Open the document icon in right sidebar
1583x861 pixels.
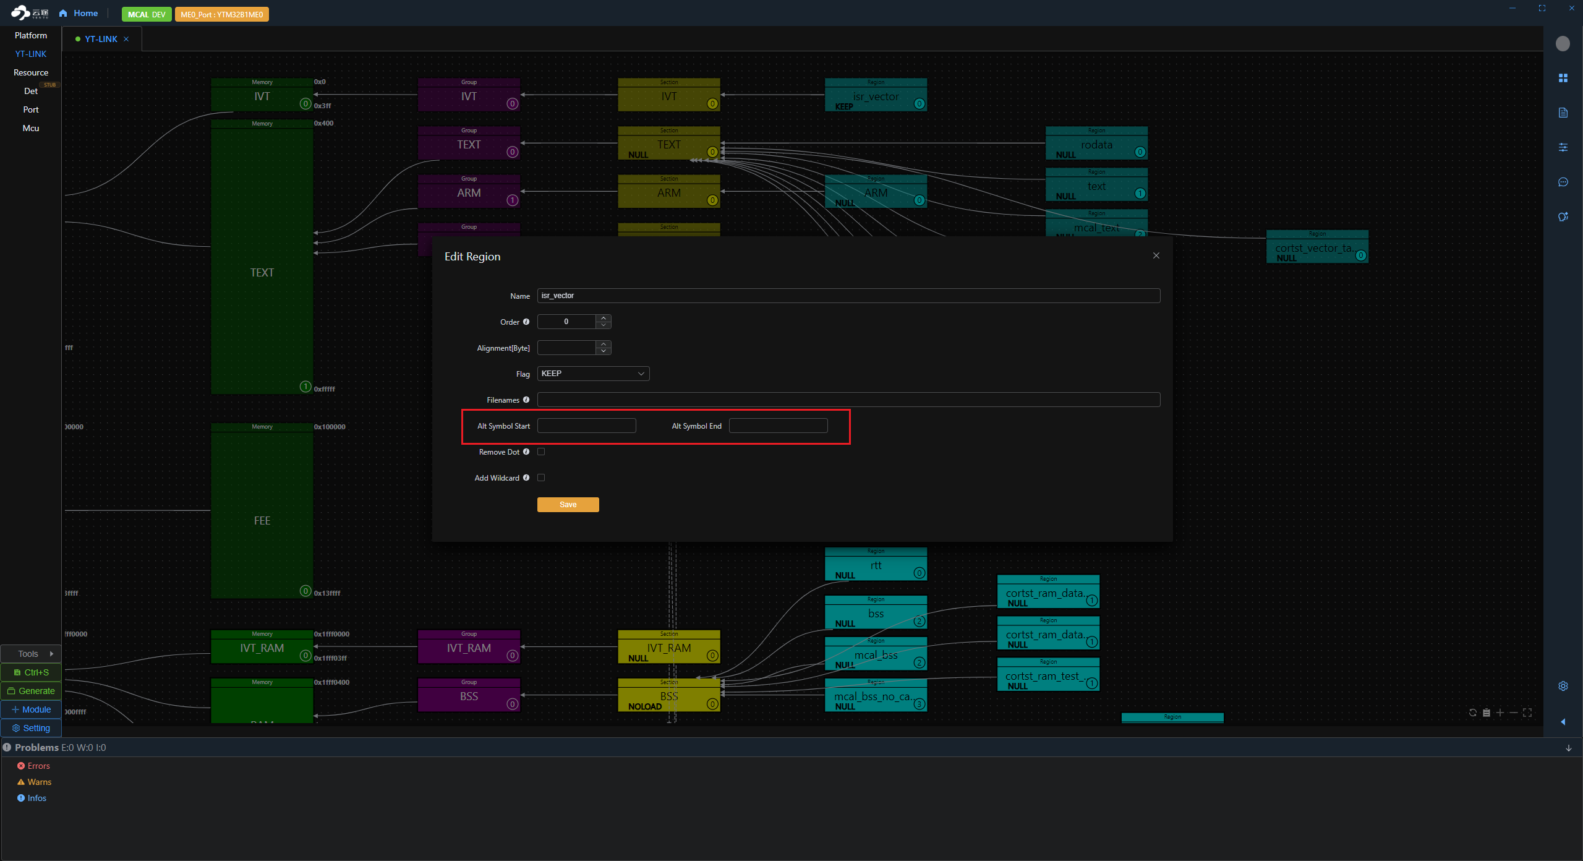pos(1563,113)
